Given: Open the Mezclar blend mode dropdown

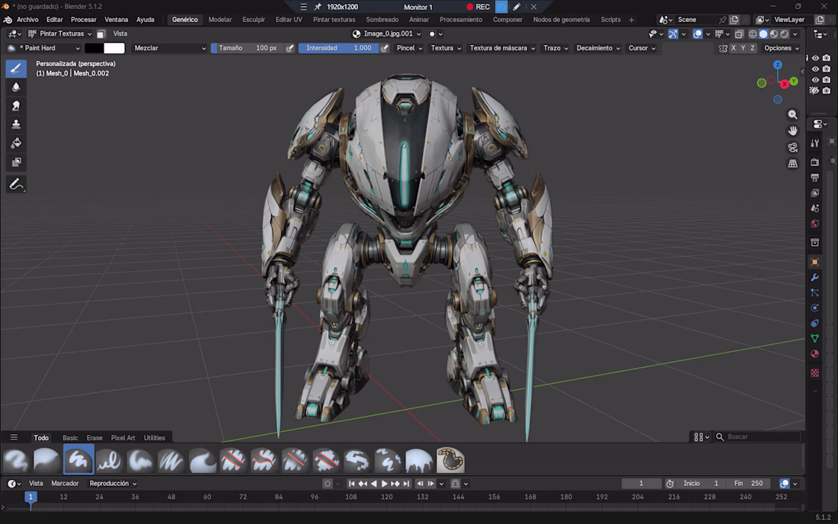Looking at the screenshot, I should (x=169, y=48).
